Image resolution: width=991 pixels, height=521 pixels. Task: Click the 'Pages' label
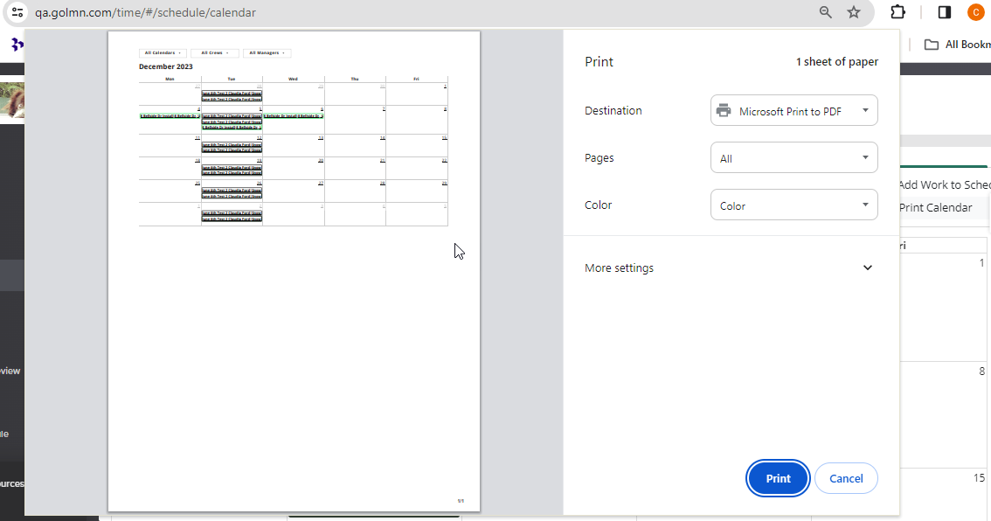pyautogui.click(x=599, y=158)
